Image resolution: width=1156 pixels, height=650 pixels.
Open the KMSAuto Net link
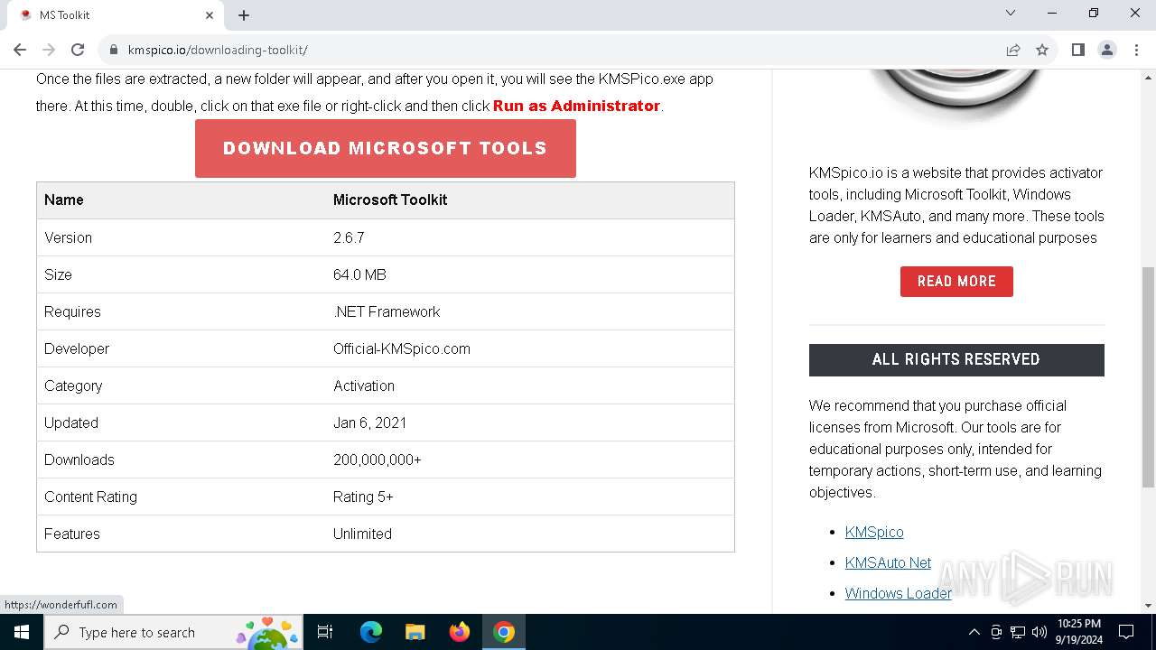(888, 562)
